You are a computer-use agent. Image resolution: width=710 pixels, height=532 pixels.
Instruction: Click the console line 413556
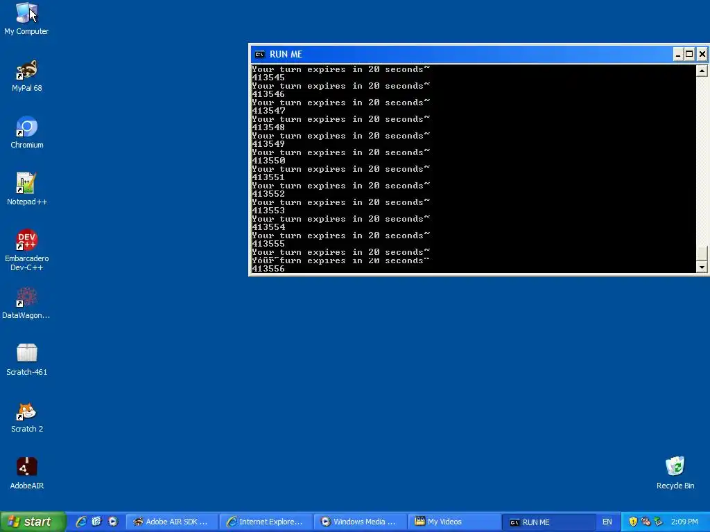(268, 269)
